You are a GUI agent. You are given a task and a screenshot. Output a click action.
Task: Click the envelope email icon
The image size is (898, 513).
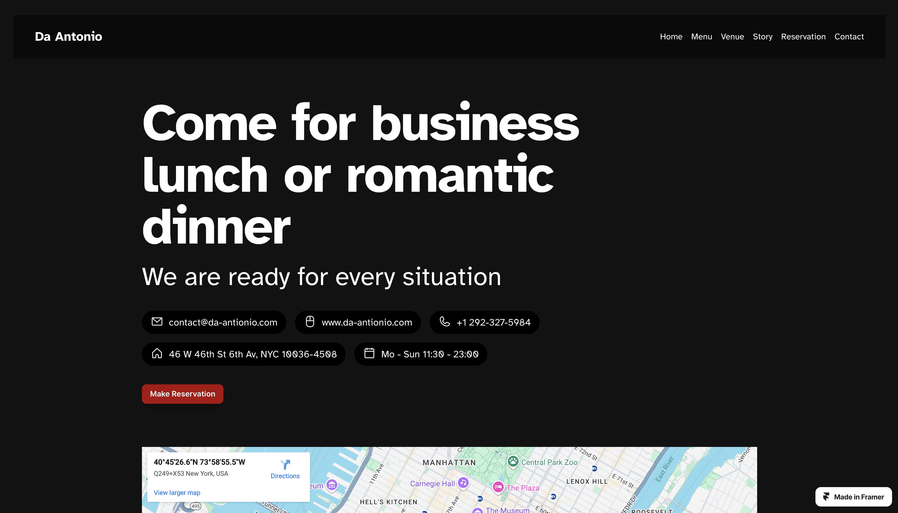(157, 322)
